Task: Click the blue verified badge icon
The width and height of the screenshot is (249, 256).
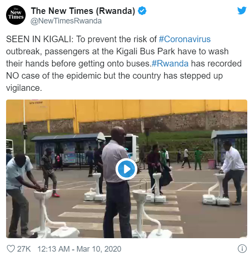Action: click(142, 11)
